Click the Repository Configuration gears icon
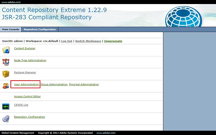Viewport: 216px width, 135px height. 6,118
